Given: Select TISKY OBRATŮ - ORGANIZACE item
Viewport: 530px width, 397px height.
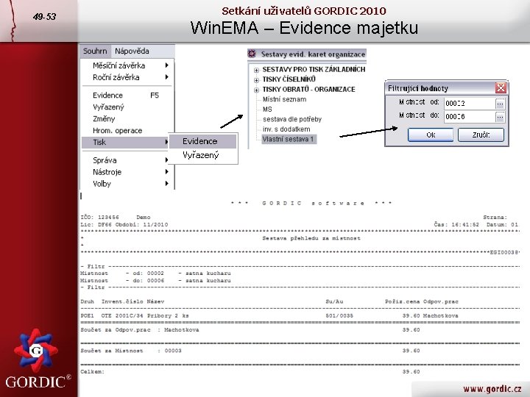Looking at the screenshot, I should 308,89.
